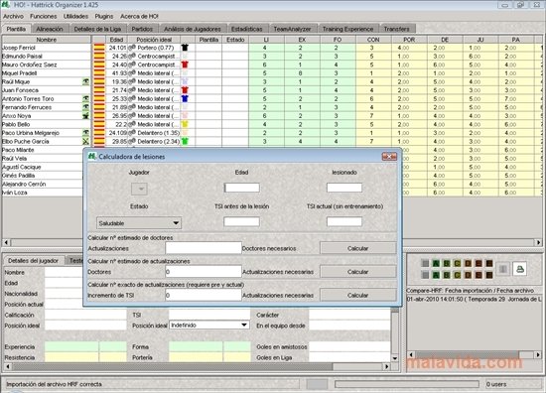The image size is (546, 393).
Task: Switch to the TeamAnalyzer tab
Action: point(292,29)
